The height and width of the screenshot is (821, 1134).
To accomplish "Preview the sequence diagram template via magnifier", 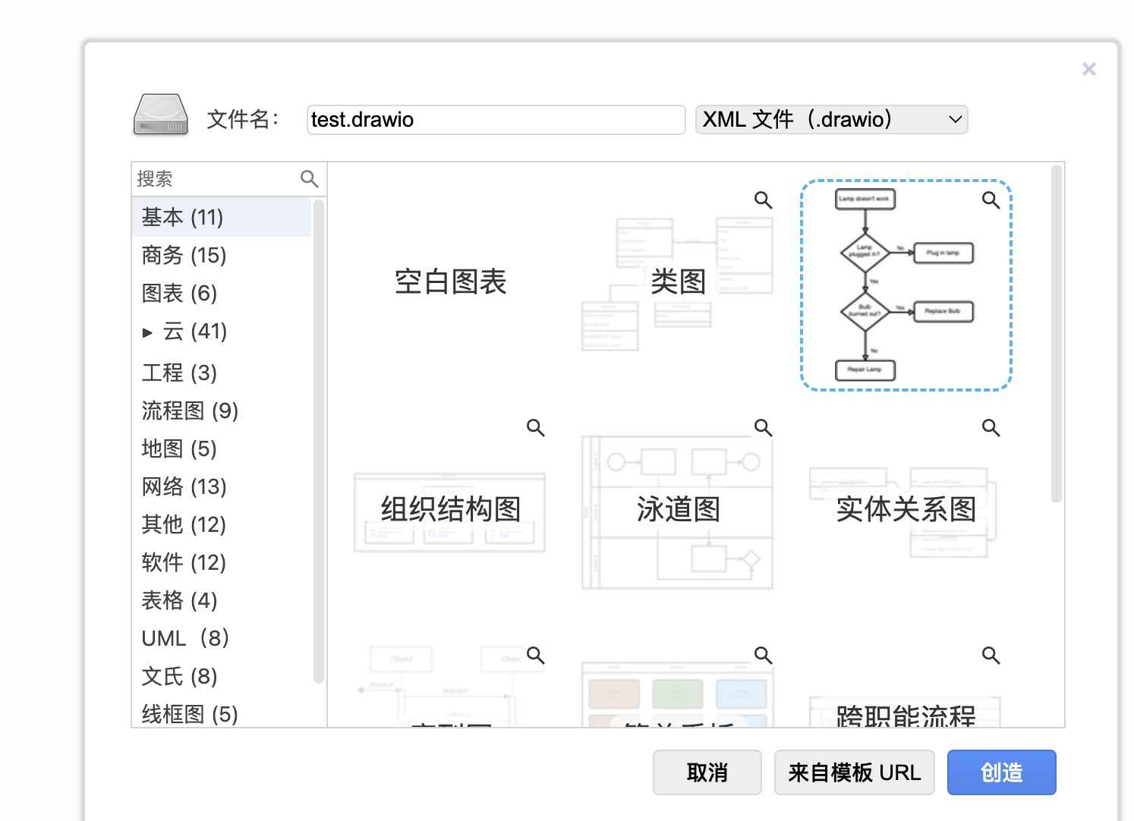I will coord(535,656).
